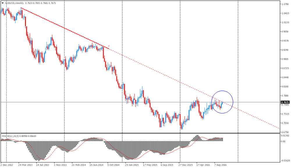Image resolution: width=291 pixels, height=168 pixels.
Task: Click the current price tag 0.7673
Action: point(285,102)
